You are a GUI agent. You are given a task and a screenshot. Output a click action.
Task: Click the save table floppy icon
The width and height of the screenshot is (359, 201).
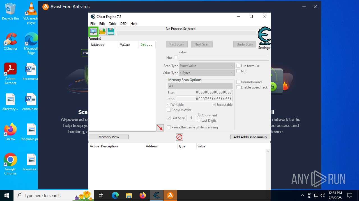(x=111, y=31)
